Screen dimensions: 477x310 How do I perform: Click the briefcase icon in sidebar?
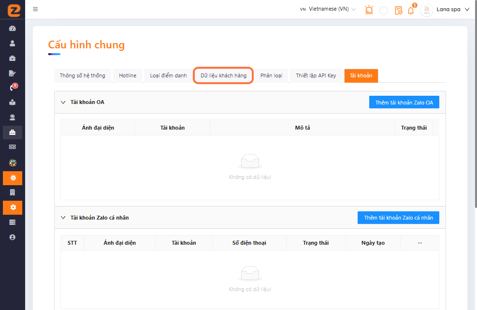pyautogui.click(x=13, y=58)
